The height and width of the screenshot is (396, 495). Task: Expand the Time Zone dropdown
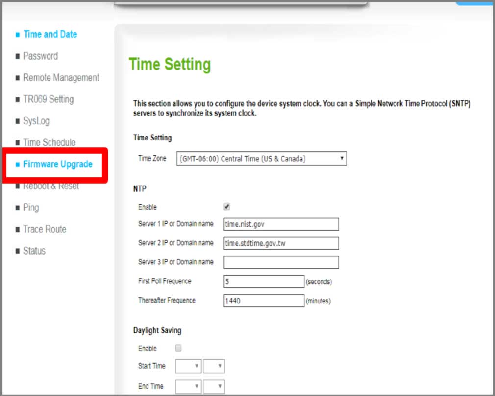coord(261,159)
